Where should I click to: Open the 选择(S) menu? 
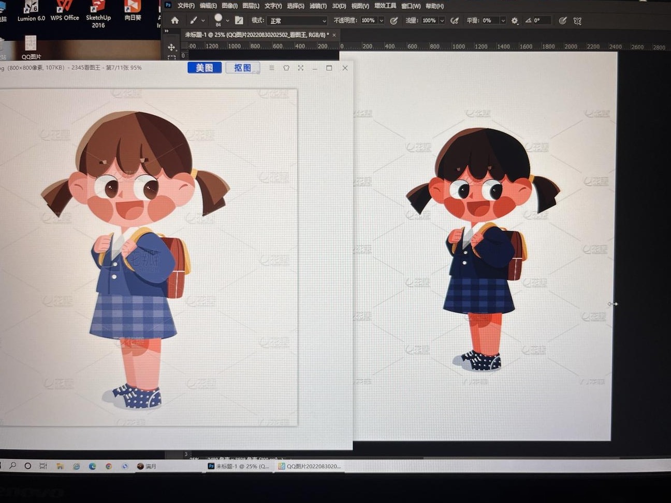coord(295,6)
